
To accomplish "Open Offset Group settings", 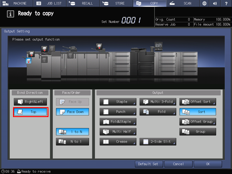I will tap(198, 122).
